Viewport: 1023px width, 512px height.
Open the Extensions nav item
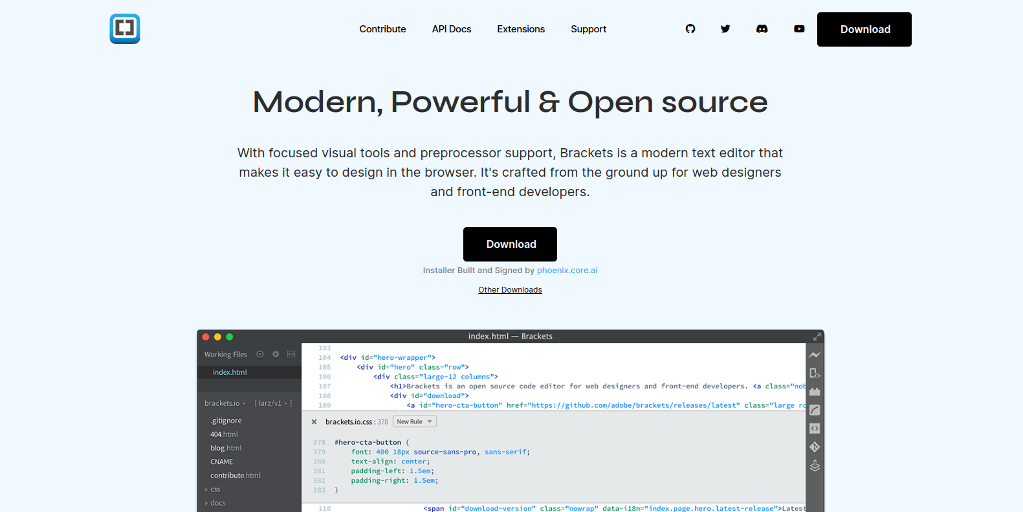tap(521, 29)
